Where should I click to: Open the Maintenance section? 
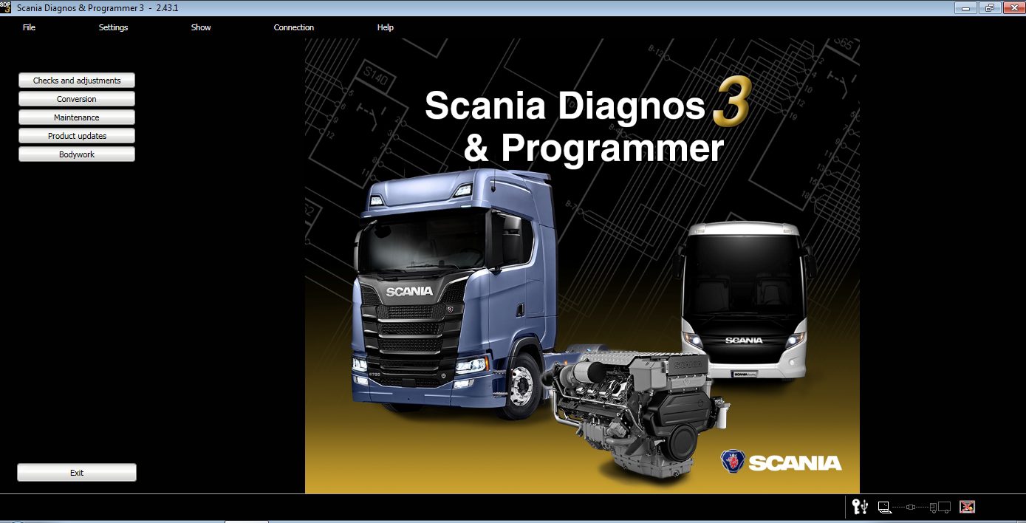point(76,117)
